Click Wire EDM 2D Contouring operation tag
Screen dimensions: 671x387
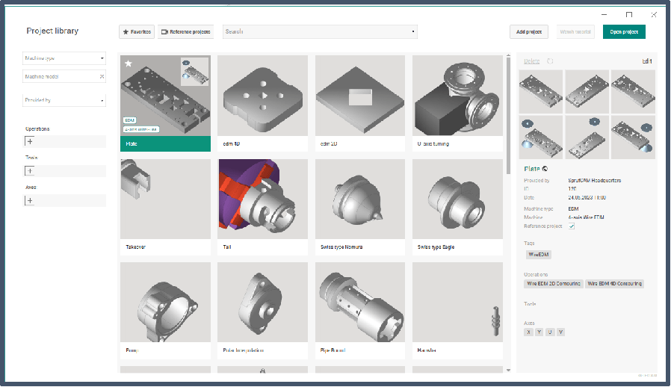pos(554,283)
